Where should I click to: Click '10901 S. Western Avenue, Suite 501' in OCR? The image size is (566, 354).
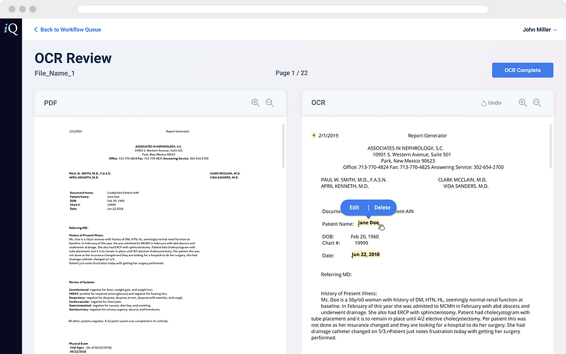(412, 155)
